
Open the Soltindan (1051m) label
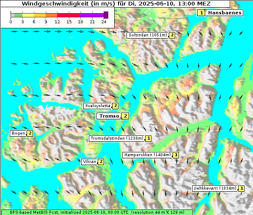(148, 35)
